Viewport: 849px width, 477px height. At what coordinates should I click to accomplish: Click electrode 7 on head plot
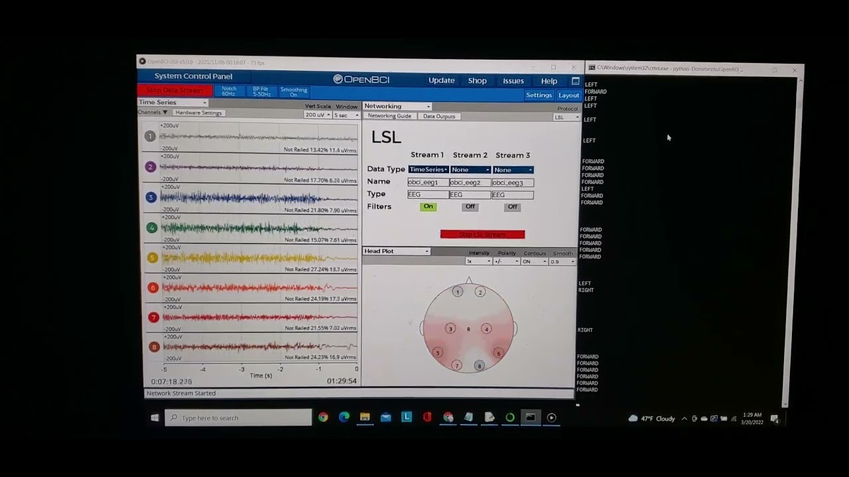(x=456, y=365)
